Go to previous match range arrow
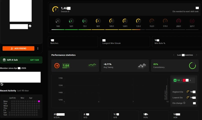This screenshot has width=202, height=120. click(174, 55)
